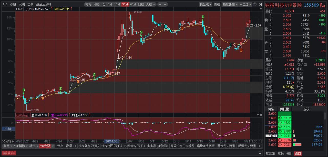Click the latest orange B buy signal marker
The width and height of the screenshot is (328, 157).
241,50
